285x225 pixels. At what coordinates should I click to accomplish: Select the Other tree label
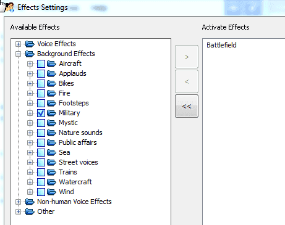coord(46,211)
